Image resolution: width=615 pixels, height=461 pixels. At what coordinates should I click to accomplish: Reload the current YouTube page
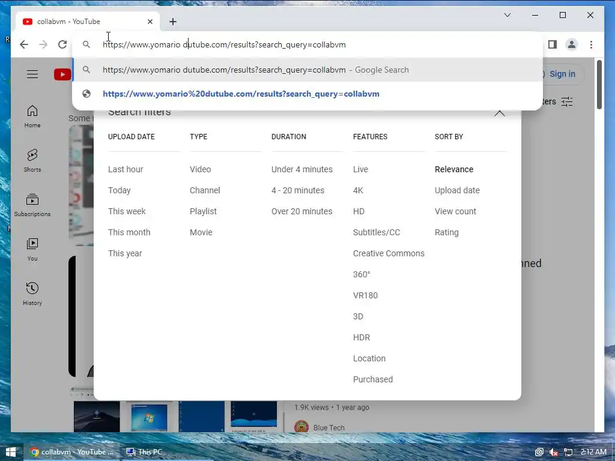62,44
